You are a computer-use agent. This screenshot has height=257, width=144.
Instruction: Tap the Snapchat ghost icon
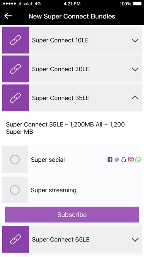click(x=124, y=160)
